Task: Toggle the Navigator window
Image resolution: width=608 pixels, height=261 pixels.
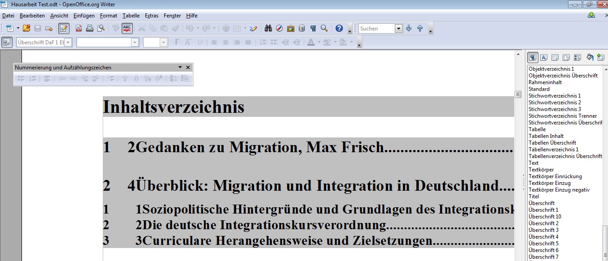Action: pyautogui.click(x=279, y=28)
